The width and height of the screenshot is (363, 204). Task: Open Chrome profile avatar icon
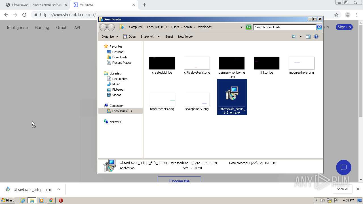point(347,15)
